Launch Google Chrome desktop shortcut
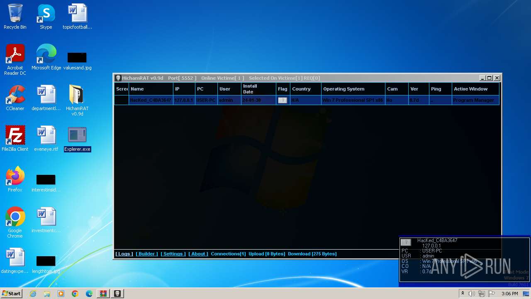The image size is (531, 299). [x=15, y=223]
